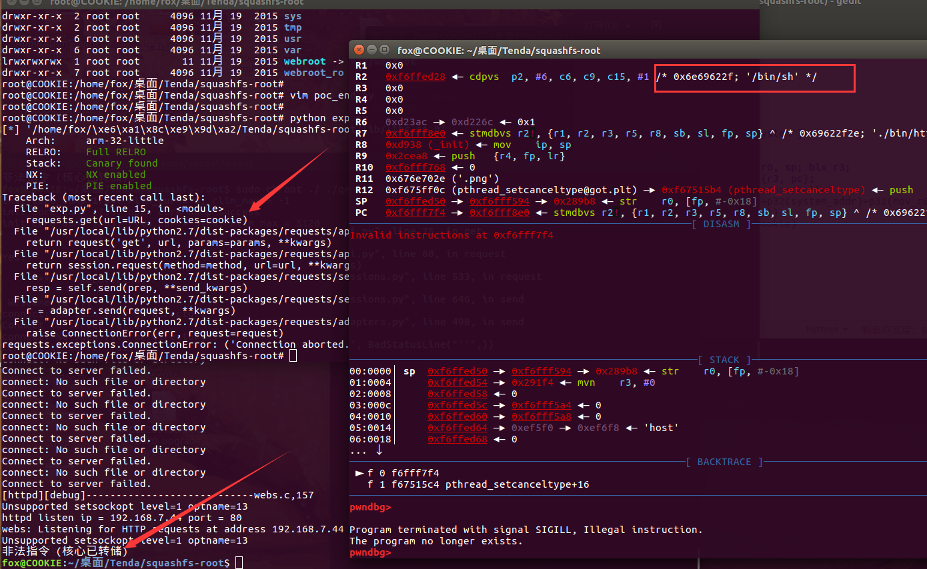Click the DISASM section header
The width and height of the screenshot is (927, 569).
click(722, 223)
